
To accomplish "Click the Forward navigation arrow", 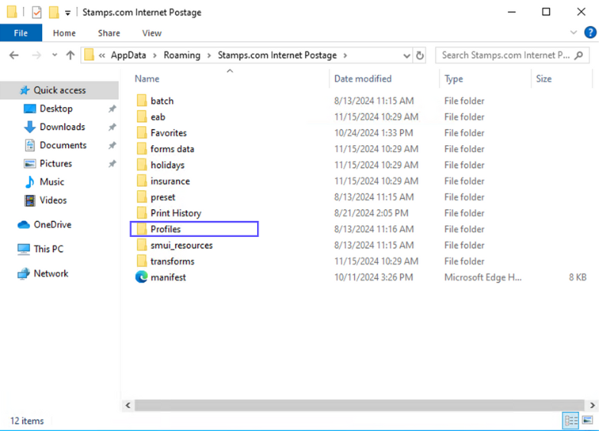I will [37, 55].
